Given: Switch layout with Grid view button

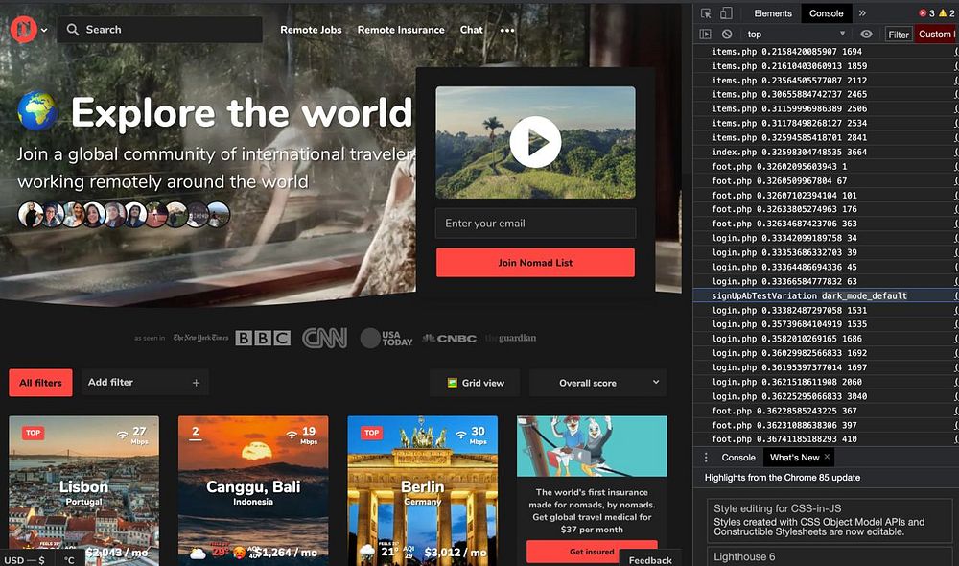Looking at the screenshot, I should click(476, 383).
